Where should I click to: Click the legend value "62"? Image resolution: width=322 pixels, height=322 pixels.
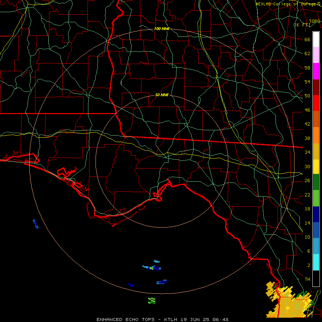(x=307, y=54)
